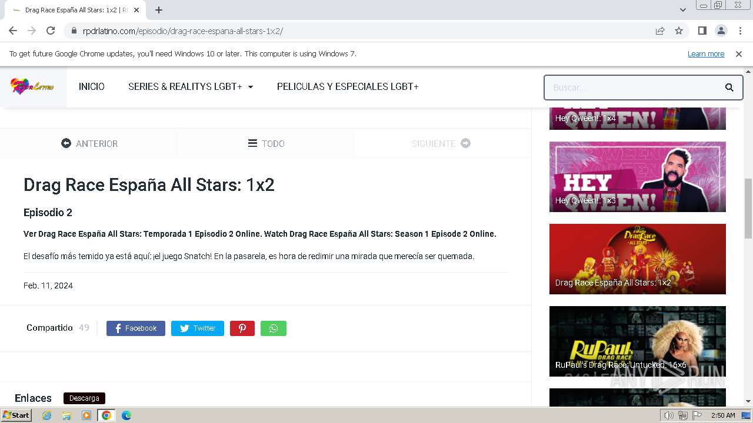Open a new browser tab
753x423 pixels.
pos(159,10)
